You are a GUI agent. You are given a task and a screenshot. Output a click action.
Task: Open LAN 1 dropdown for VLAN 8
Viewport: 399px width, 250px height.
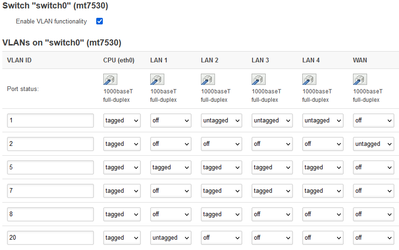click(x=171, y=214)
